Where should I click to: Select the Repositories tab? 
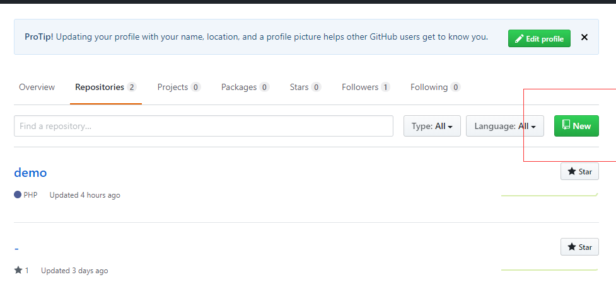[106, 87]
